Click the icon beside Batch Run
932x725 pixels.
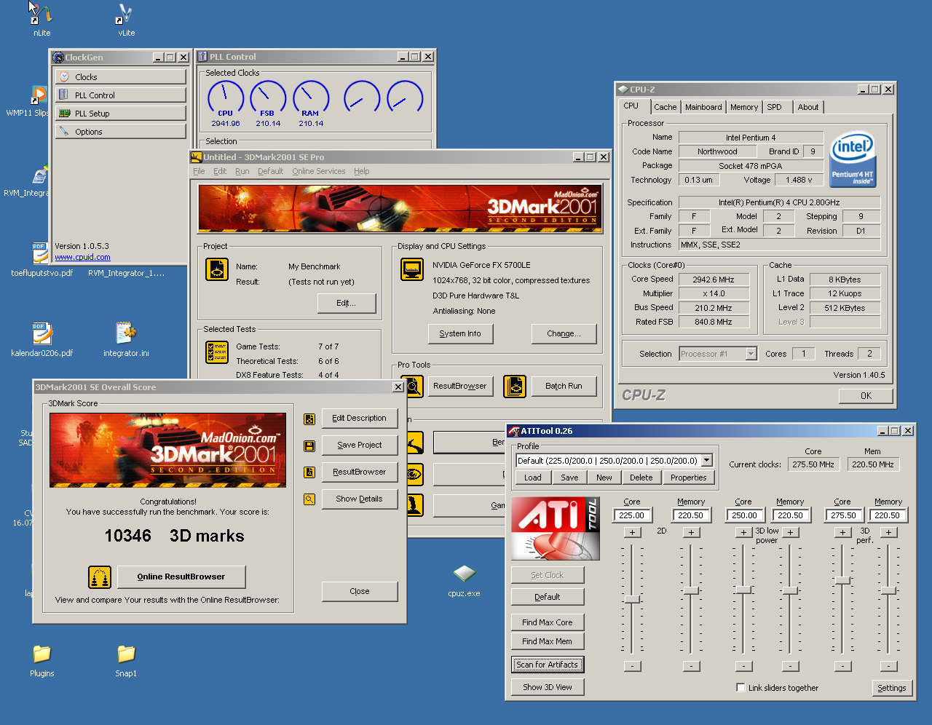515,386
